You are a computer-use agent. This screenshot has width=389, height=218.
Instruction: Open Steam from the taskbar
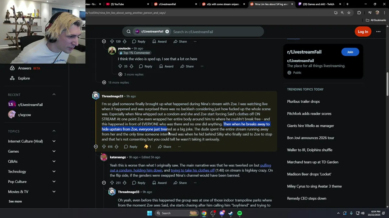[231, 213]
